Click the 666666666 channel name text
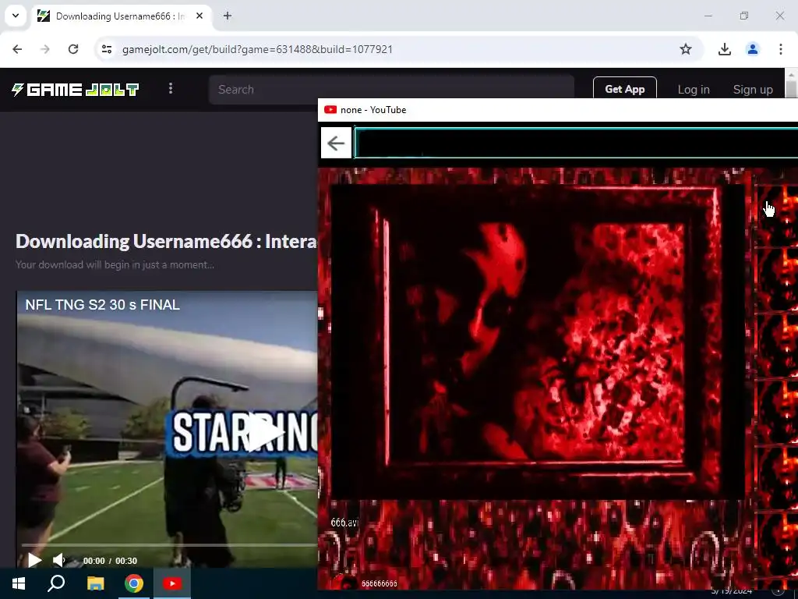The width and height of the screenshot is (798, 599). pos(380,583)
